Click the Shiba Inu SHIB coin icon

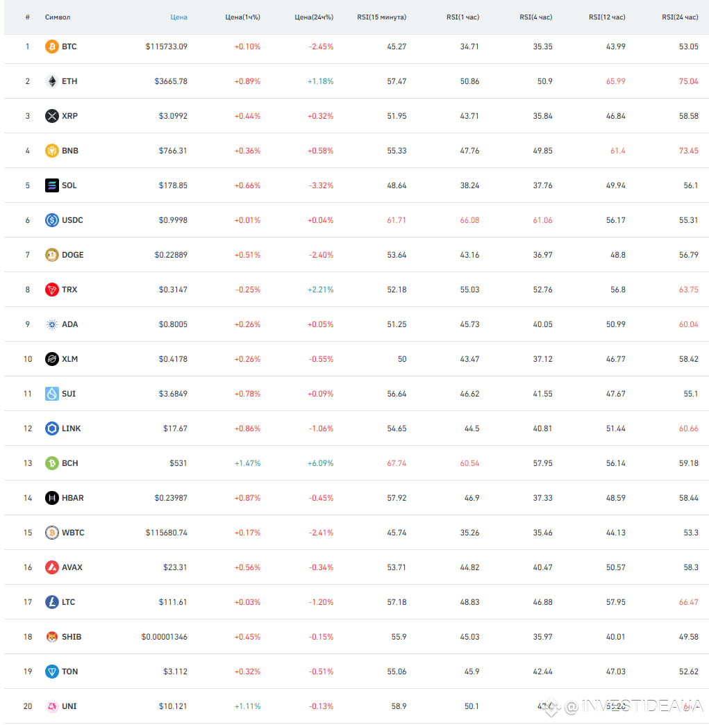(x=52, y=637)
